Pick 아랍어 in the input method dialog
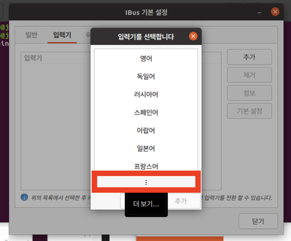Viewport: 291px width, 241px height. (x=146, y=130)
